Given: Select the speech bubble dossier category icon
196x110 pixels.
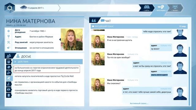Looking at the screenshot, I should click(x=9, y=90).
